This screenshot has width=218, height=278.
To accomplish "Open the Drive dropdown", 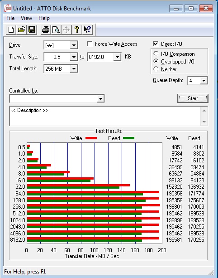I will [74, 45].
